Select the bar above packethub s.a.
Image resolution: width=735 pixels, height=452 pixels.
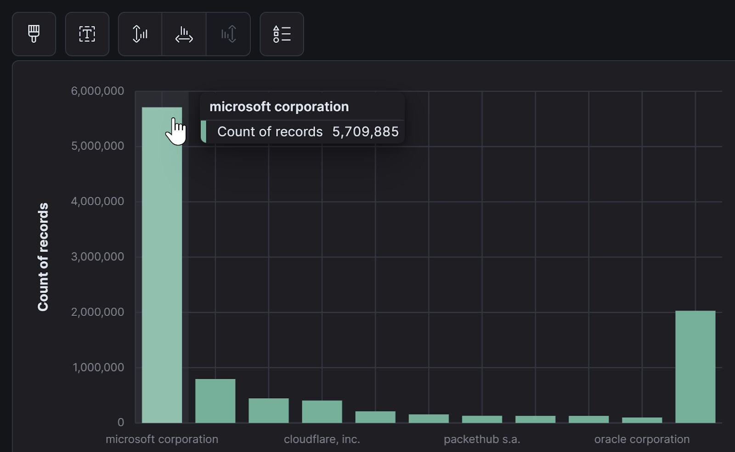click(x=482, y=419)
